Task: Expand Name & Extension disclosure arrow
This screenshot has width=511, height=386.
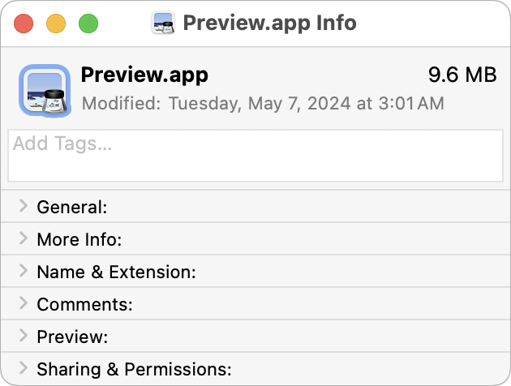Action: [24, 271]
